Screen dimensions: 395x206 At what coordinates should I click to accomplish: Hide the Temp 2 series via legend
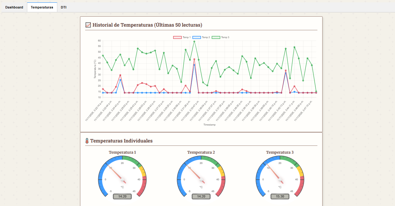click(201, 38)
